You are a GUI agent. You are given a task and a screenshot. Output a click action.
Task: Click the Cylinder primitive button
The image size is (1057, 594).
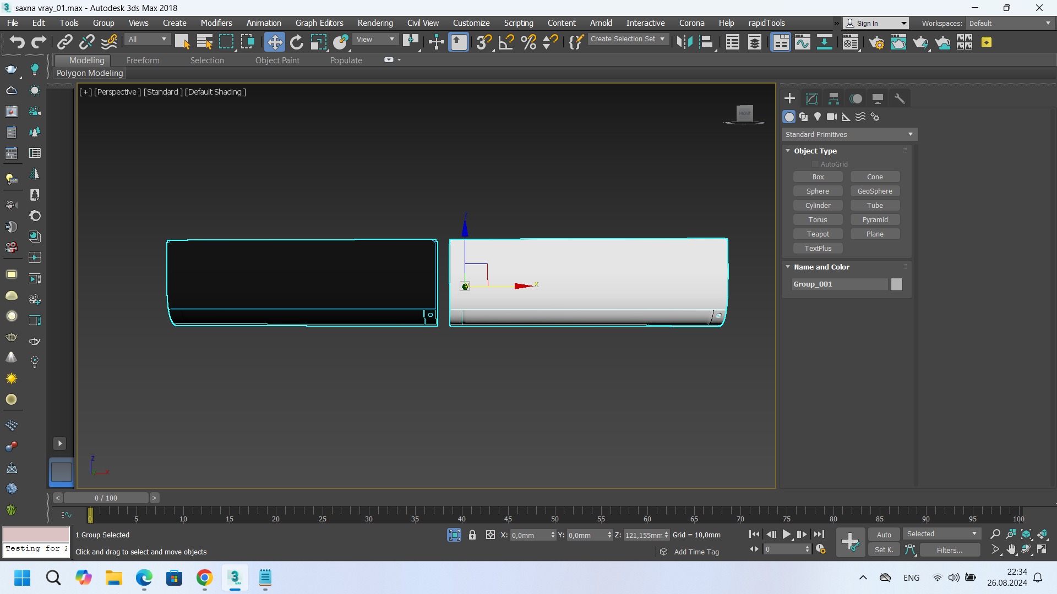click(818, 205)
